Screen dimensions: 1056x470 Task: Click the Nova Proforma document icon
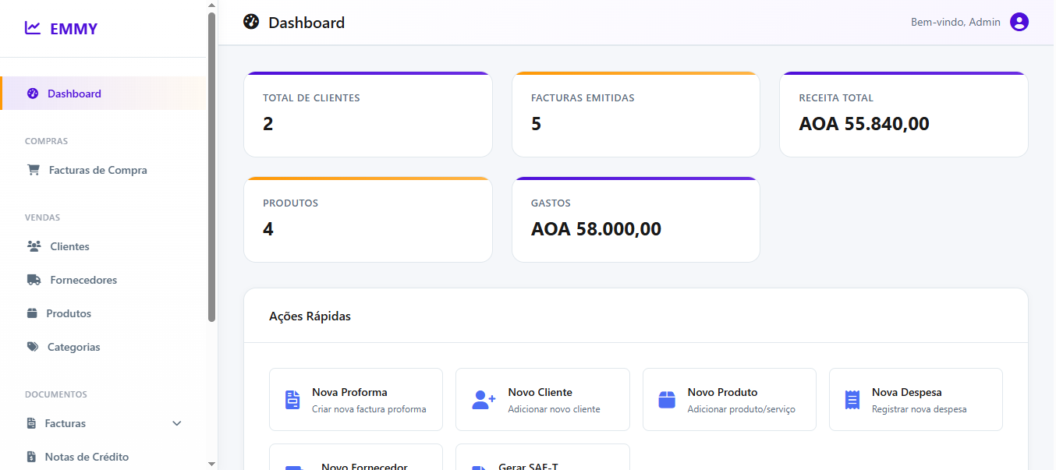pyautogui.click(x=292, y=400)
